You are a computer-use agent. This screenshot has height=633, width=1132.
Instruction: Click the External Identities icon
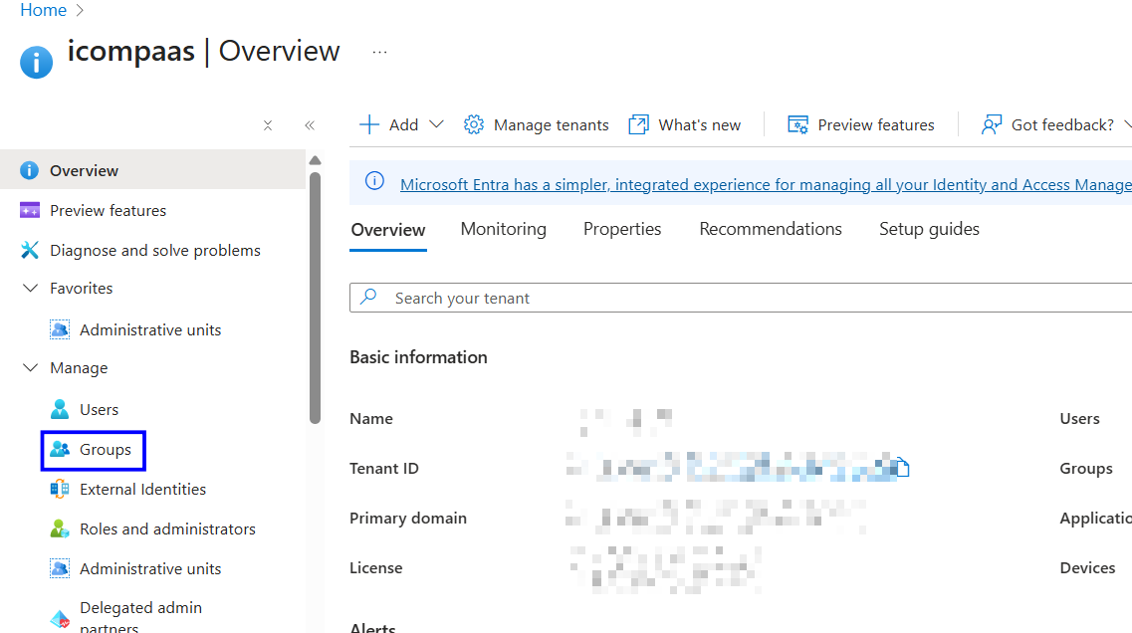[59, 489]
